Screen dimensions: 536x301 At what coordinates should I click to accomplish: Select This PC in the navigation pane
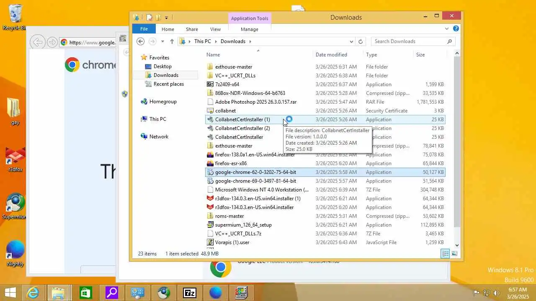click(x=158, y=119)
